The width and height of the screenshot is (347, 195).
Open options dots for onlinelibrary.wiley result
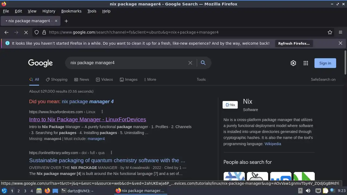[x=111, y=152]
